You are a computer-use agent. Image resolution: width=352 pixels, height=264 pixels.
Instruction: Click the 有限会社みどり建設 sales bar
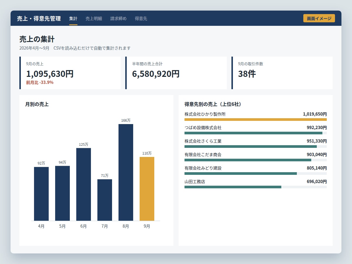[255, 174]
